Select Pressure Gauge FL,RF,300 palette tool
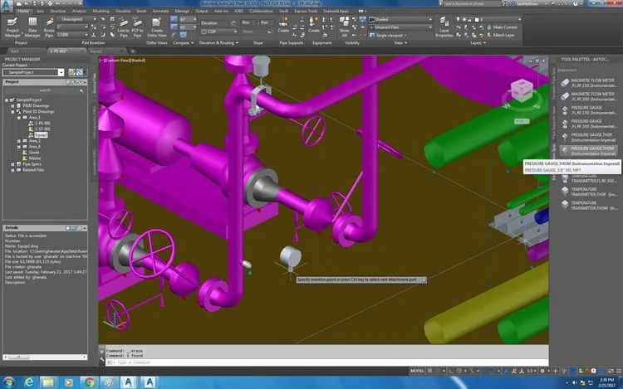The image size is (623, 389). 588,124
